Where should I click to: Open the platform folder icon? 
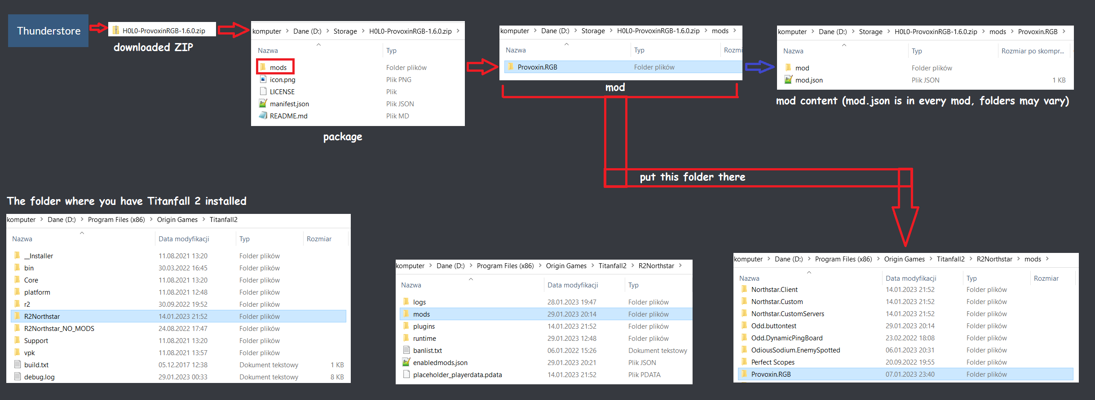17,291
